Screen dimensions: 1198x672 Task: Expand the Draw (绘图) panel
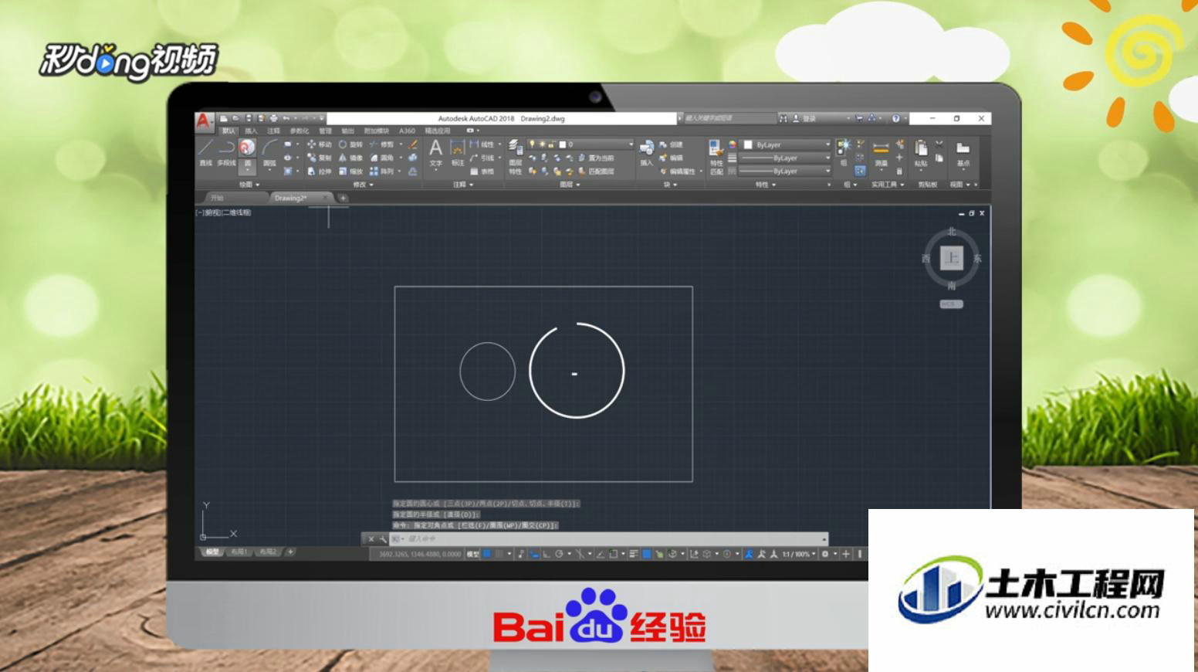(x=249, y=185)
